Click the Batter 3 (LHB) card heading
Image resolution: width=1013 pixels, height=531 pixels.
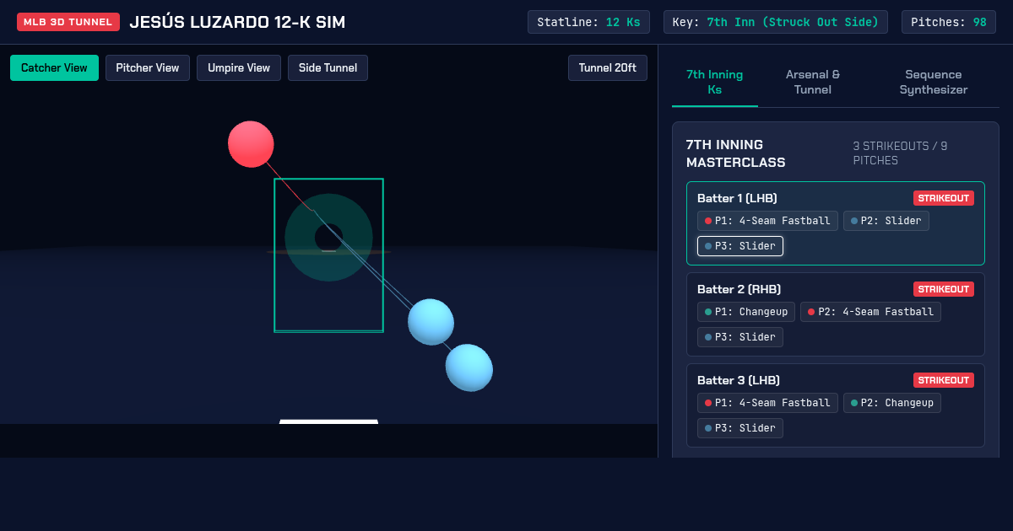[x=739, y=380]
